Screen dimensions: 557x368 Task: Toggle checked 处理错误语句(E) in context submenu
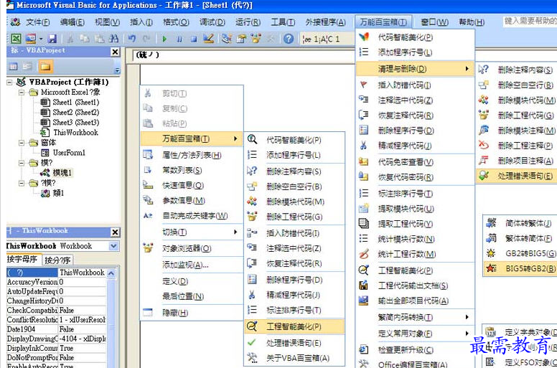tap(294, 343)
